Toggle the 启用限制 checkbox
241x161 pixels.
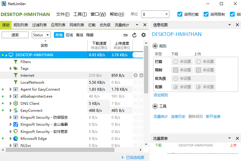pyautogui.click(x=206, y=14)
